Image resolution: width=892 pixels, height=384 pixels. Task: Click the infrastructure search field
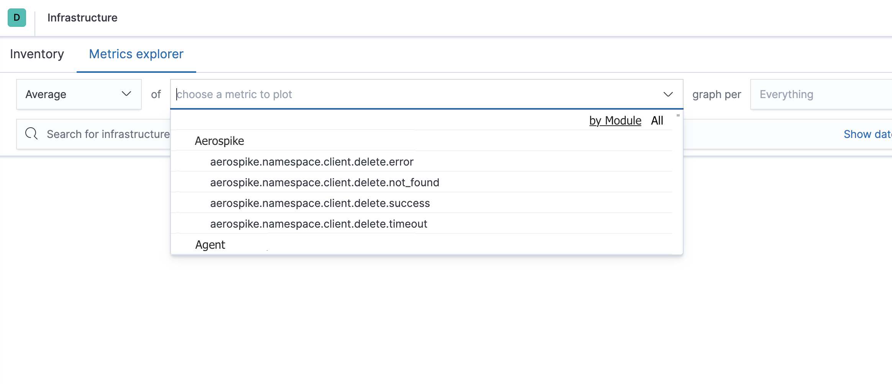coord(115,134)
